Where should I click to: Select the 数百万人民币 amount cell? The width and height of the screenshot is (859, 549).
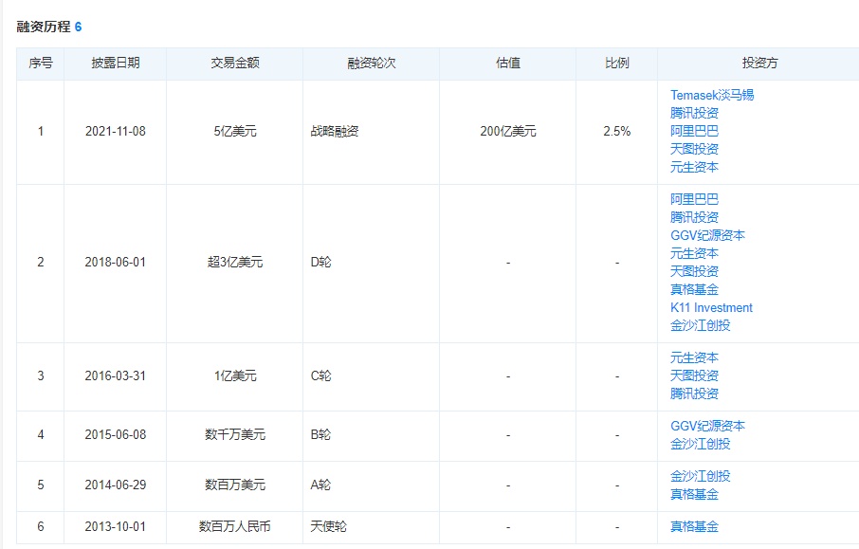(x=234, y=527)
